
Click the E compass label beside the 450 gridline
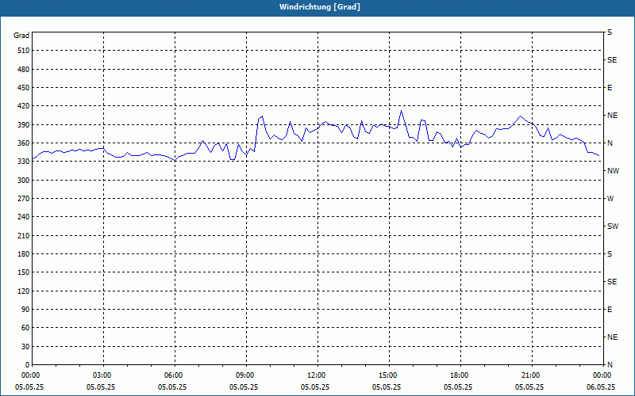point(610,88)
